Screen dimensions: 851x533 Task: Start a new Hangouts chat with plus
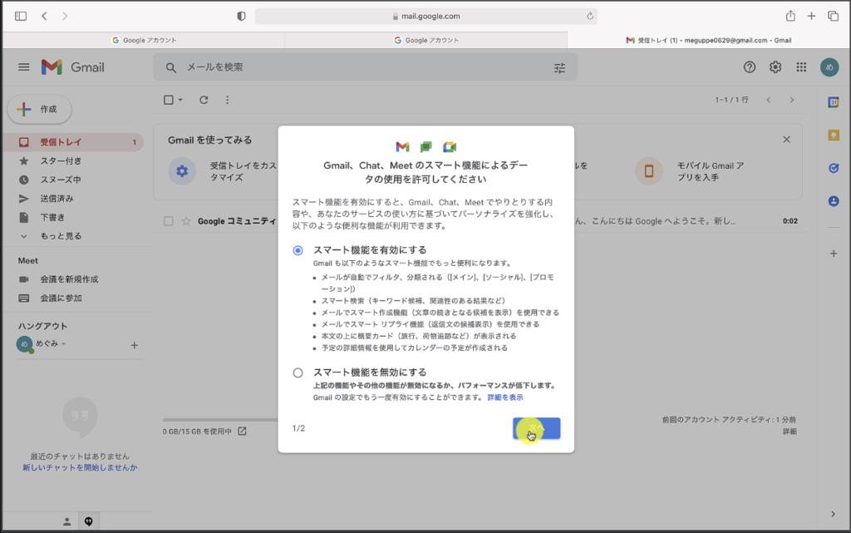134,345
